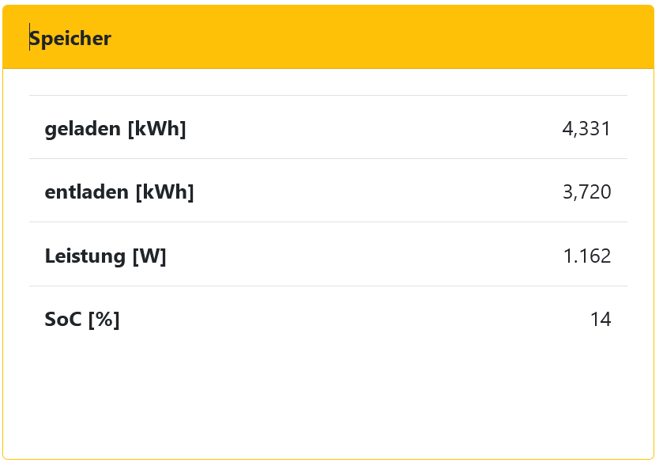Select the "[W]" unit in the Leistung row
Screen dimensions: 663x470
point(149,256)
